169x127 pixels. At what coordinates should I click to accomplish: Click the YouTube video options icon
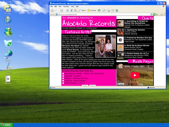[148, 66]
